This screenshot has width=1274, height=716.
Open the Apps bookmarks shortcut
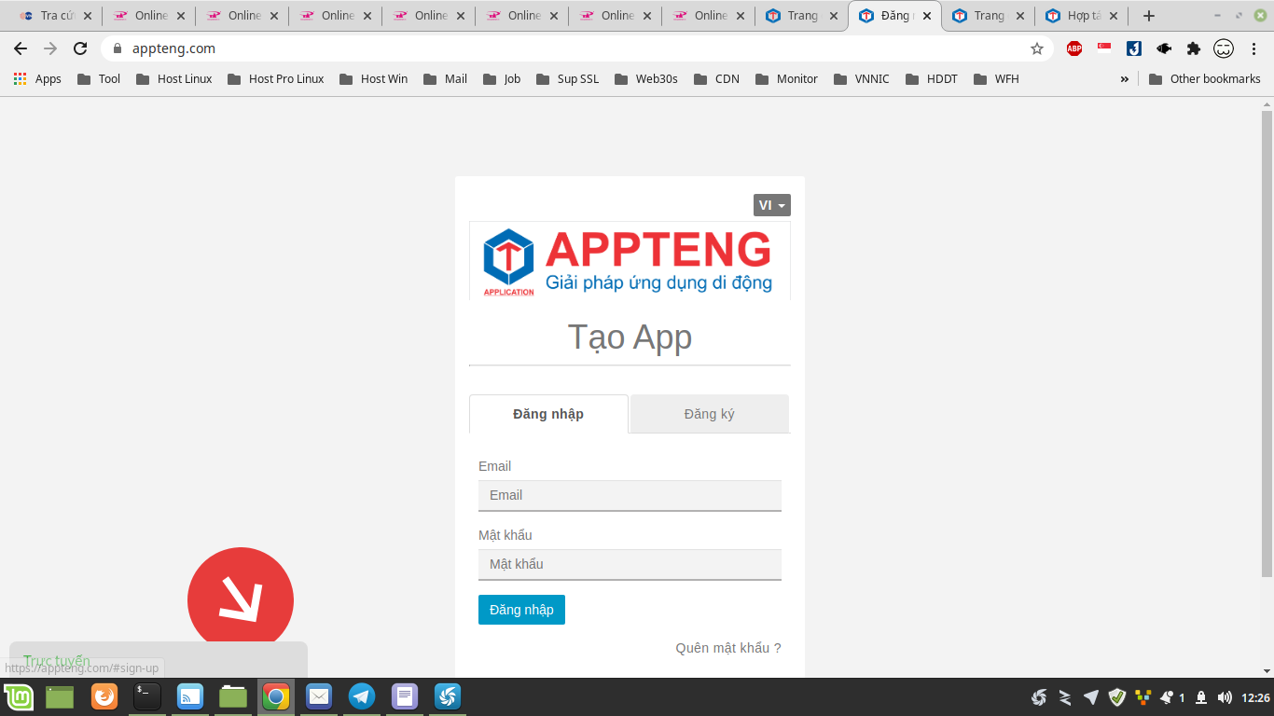point(37,79)
